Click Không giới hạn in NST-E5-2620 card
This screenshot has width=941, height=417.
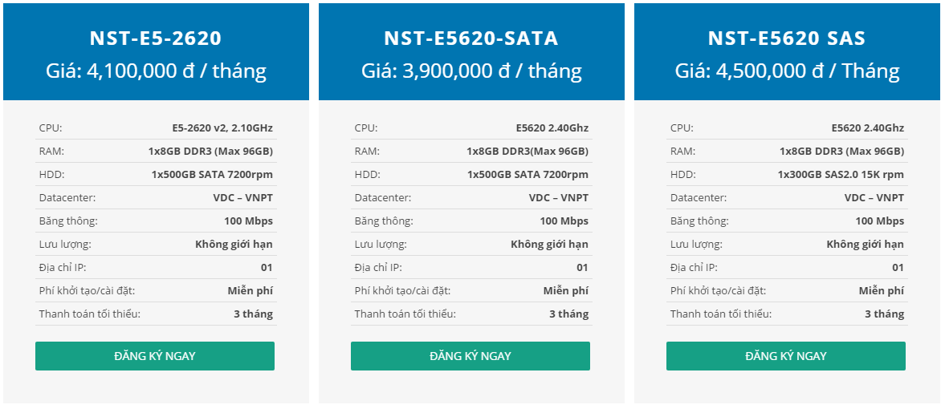(234, 245)
